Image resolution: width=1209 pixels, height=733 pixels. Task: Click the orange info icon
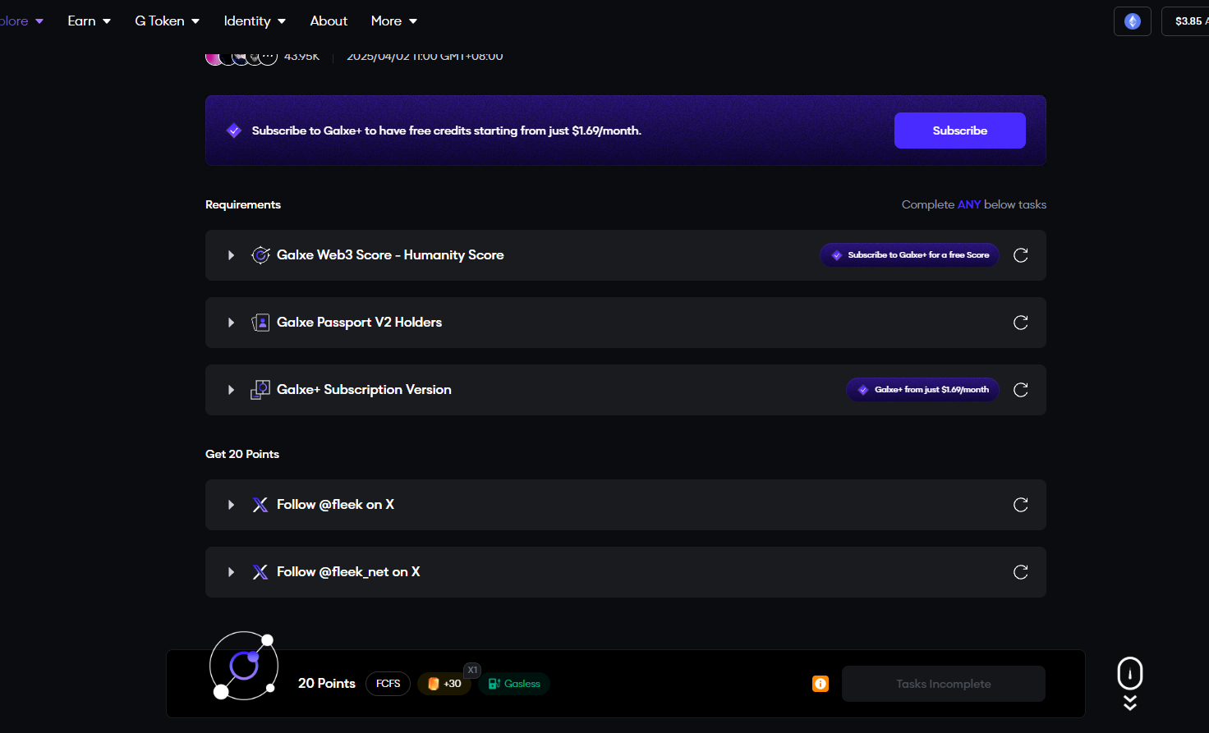pyautogui.click(x=820, y=684)
